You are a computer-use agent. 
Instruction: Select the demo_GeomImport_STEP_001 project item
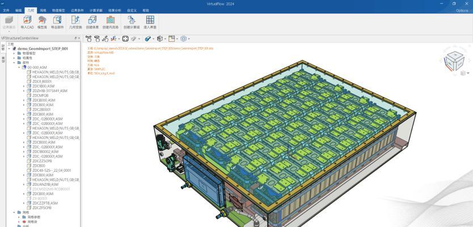[43, 49]
